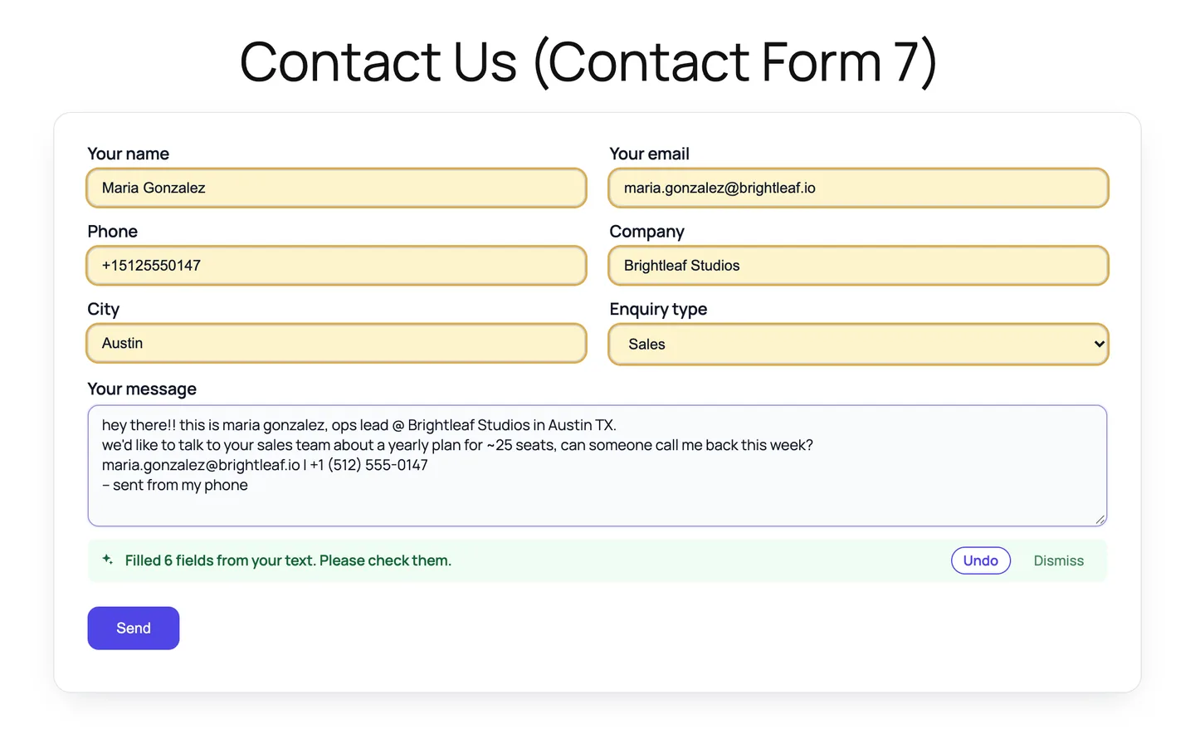Undo the autofilled fields
Screen dimensions: 1195x734
[x=980, y=560]
